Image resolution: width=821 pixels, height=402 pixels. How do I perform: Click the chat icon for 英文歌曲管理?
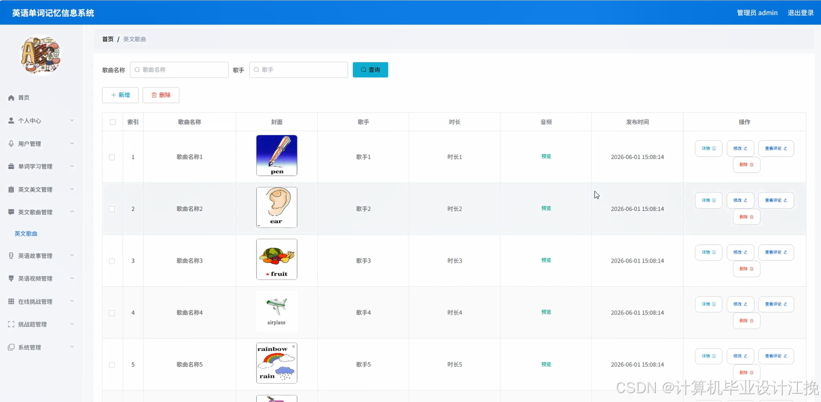click(x=11, y=212)
